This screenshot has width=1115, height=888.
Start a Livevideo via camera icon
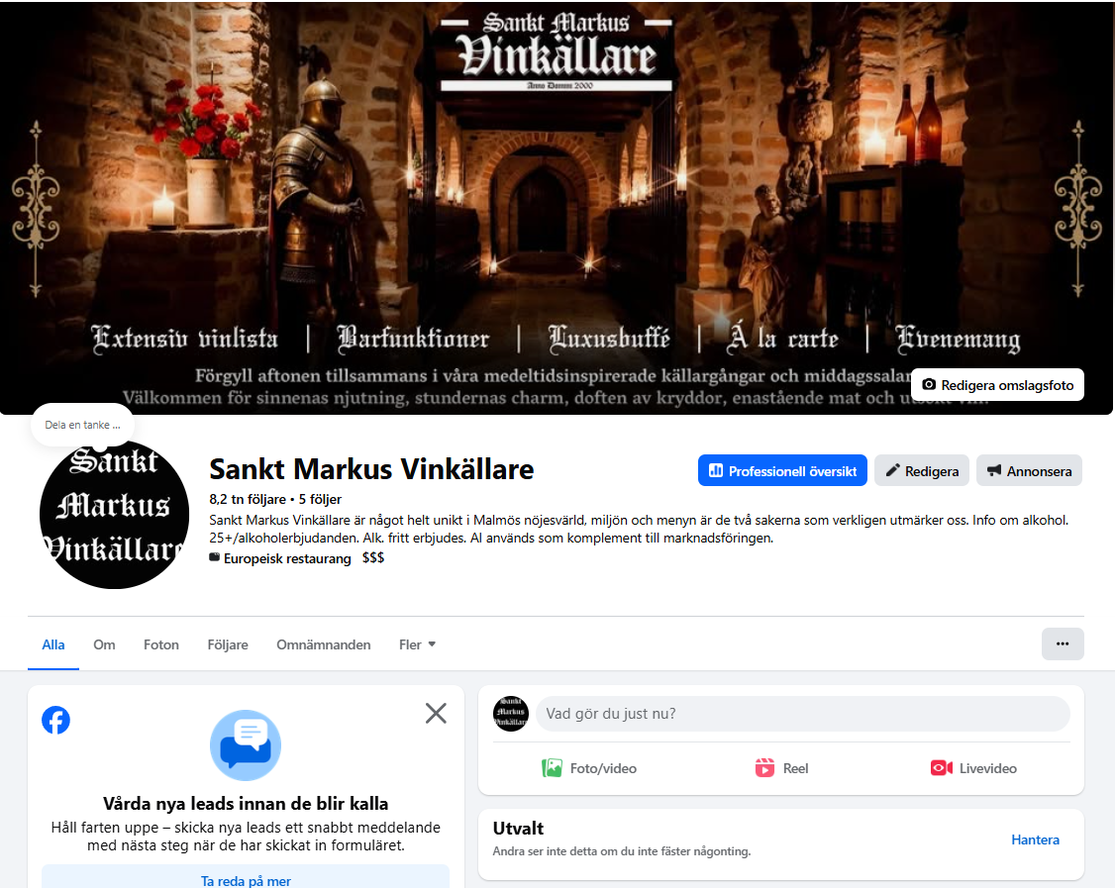click(x=942, y=768)
